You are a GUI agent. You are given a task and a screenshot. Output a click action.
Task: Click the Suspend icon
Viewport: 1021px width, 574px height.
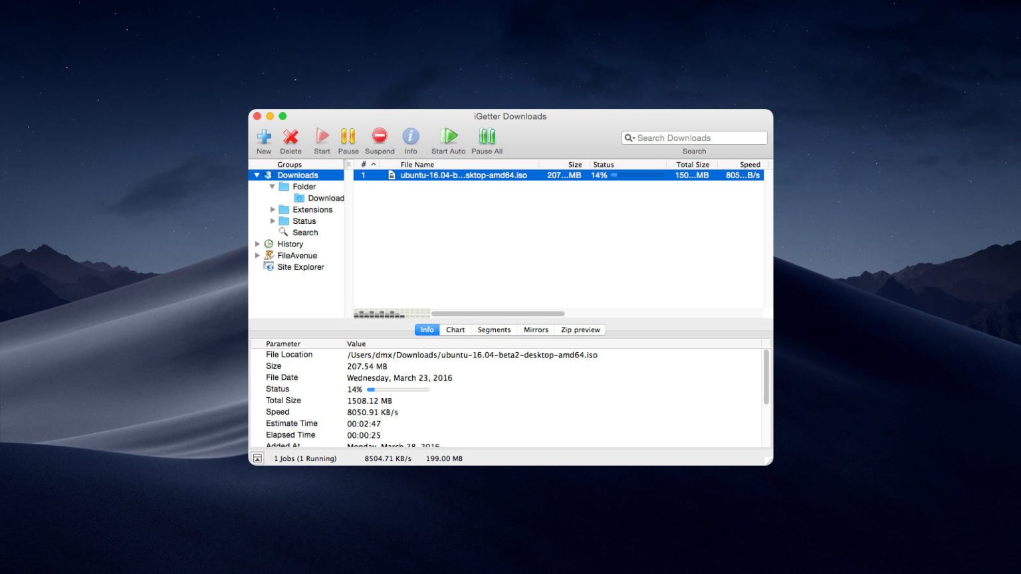379,136
